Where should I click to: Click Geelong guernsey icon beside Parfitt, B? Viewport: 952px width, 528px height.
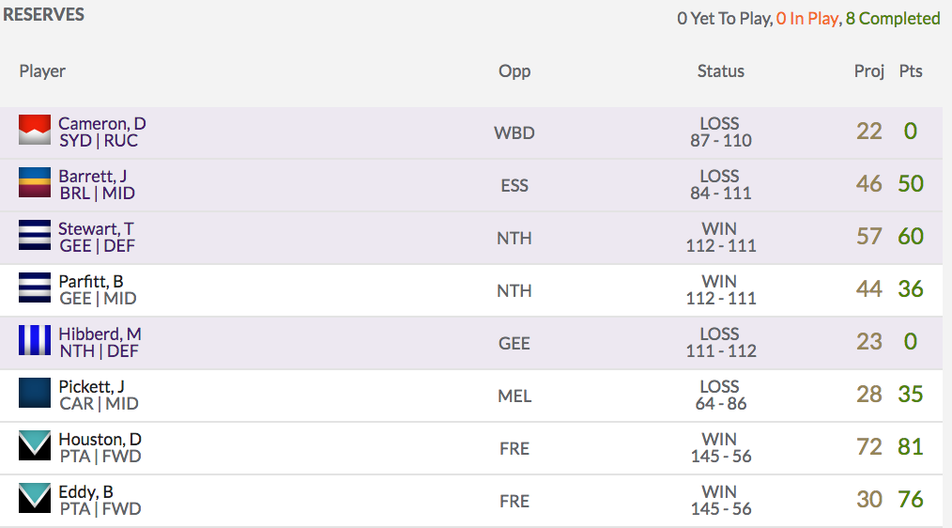[35, 287]
